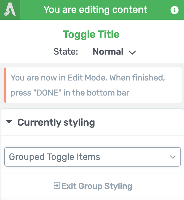
Task: Click the 'You are editing content' header text
Action: (x=95, y=10)
